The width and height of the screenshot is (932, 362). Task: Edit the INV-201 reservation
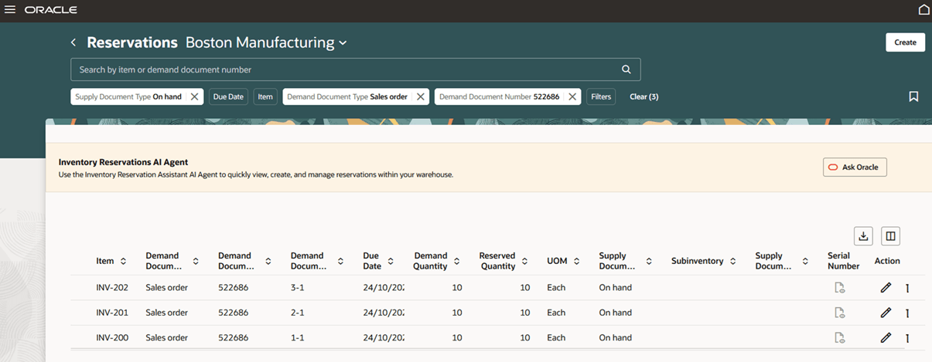tap(886, 313)
